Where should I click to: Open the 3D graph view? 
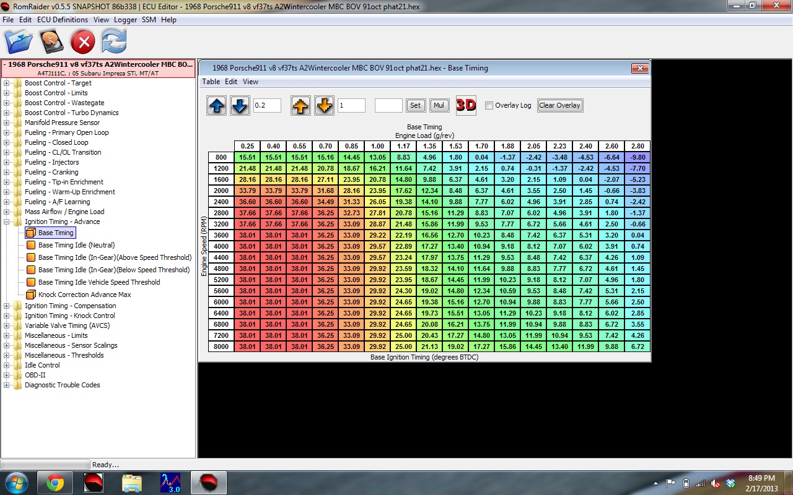click(x=466, y=105)
